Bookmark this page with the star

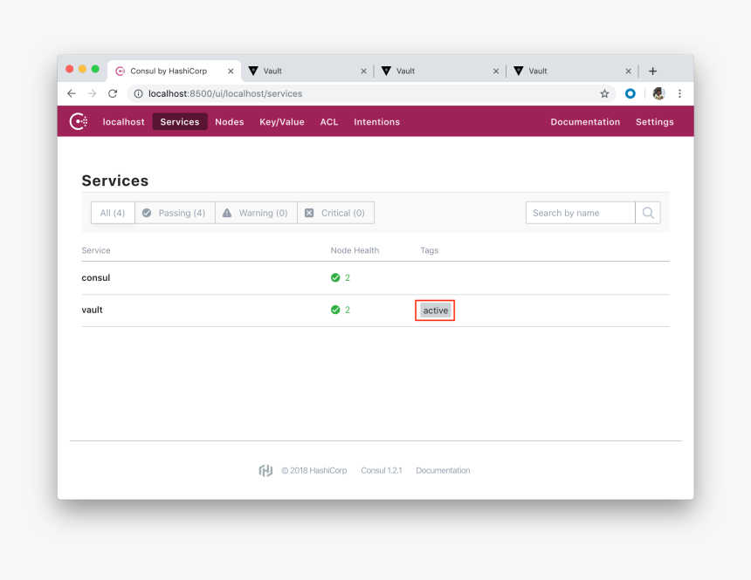click(x=604, y=94)
